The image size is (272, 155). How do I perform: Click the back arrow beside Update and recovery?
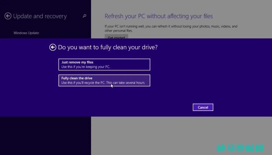click(8, 16)
